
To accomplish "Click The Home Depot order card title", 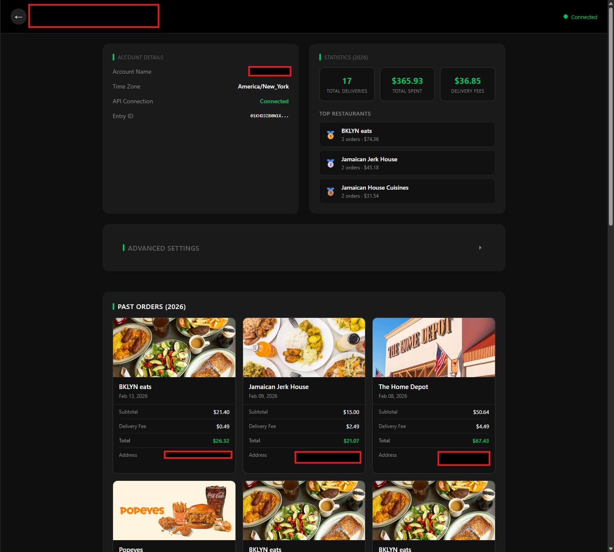I will 403,387.
